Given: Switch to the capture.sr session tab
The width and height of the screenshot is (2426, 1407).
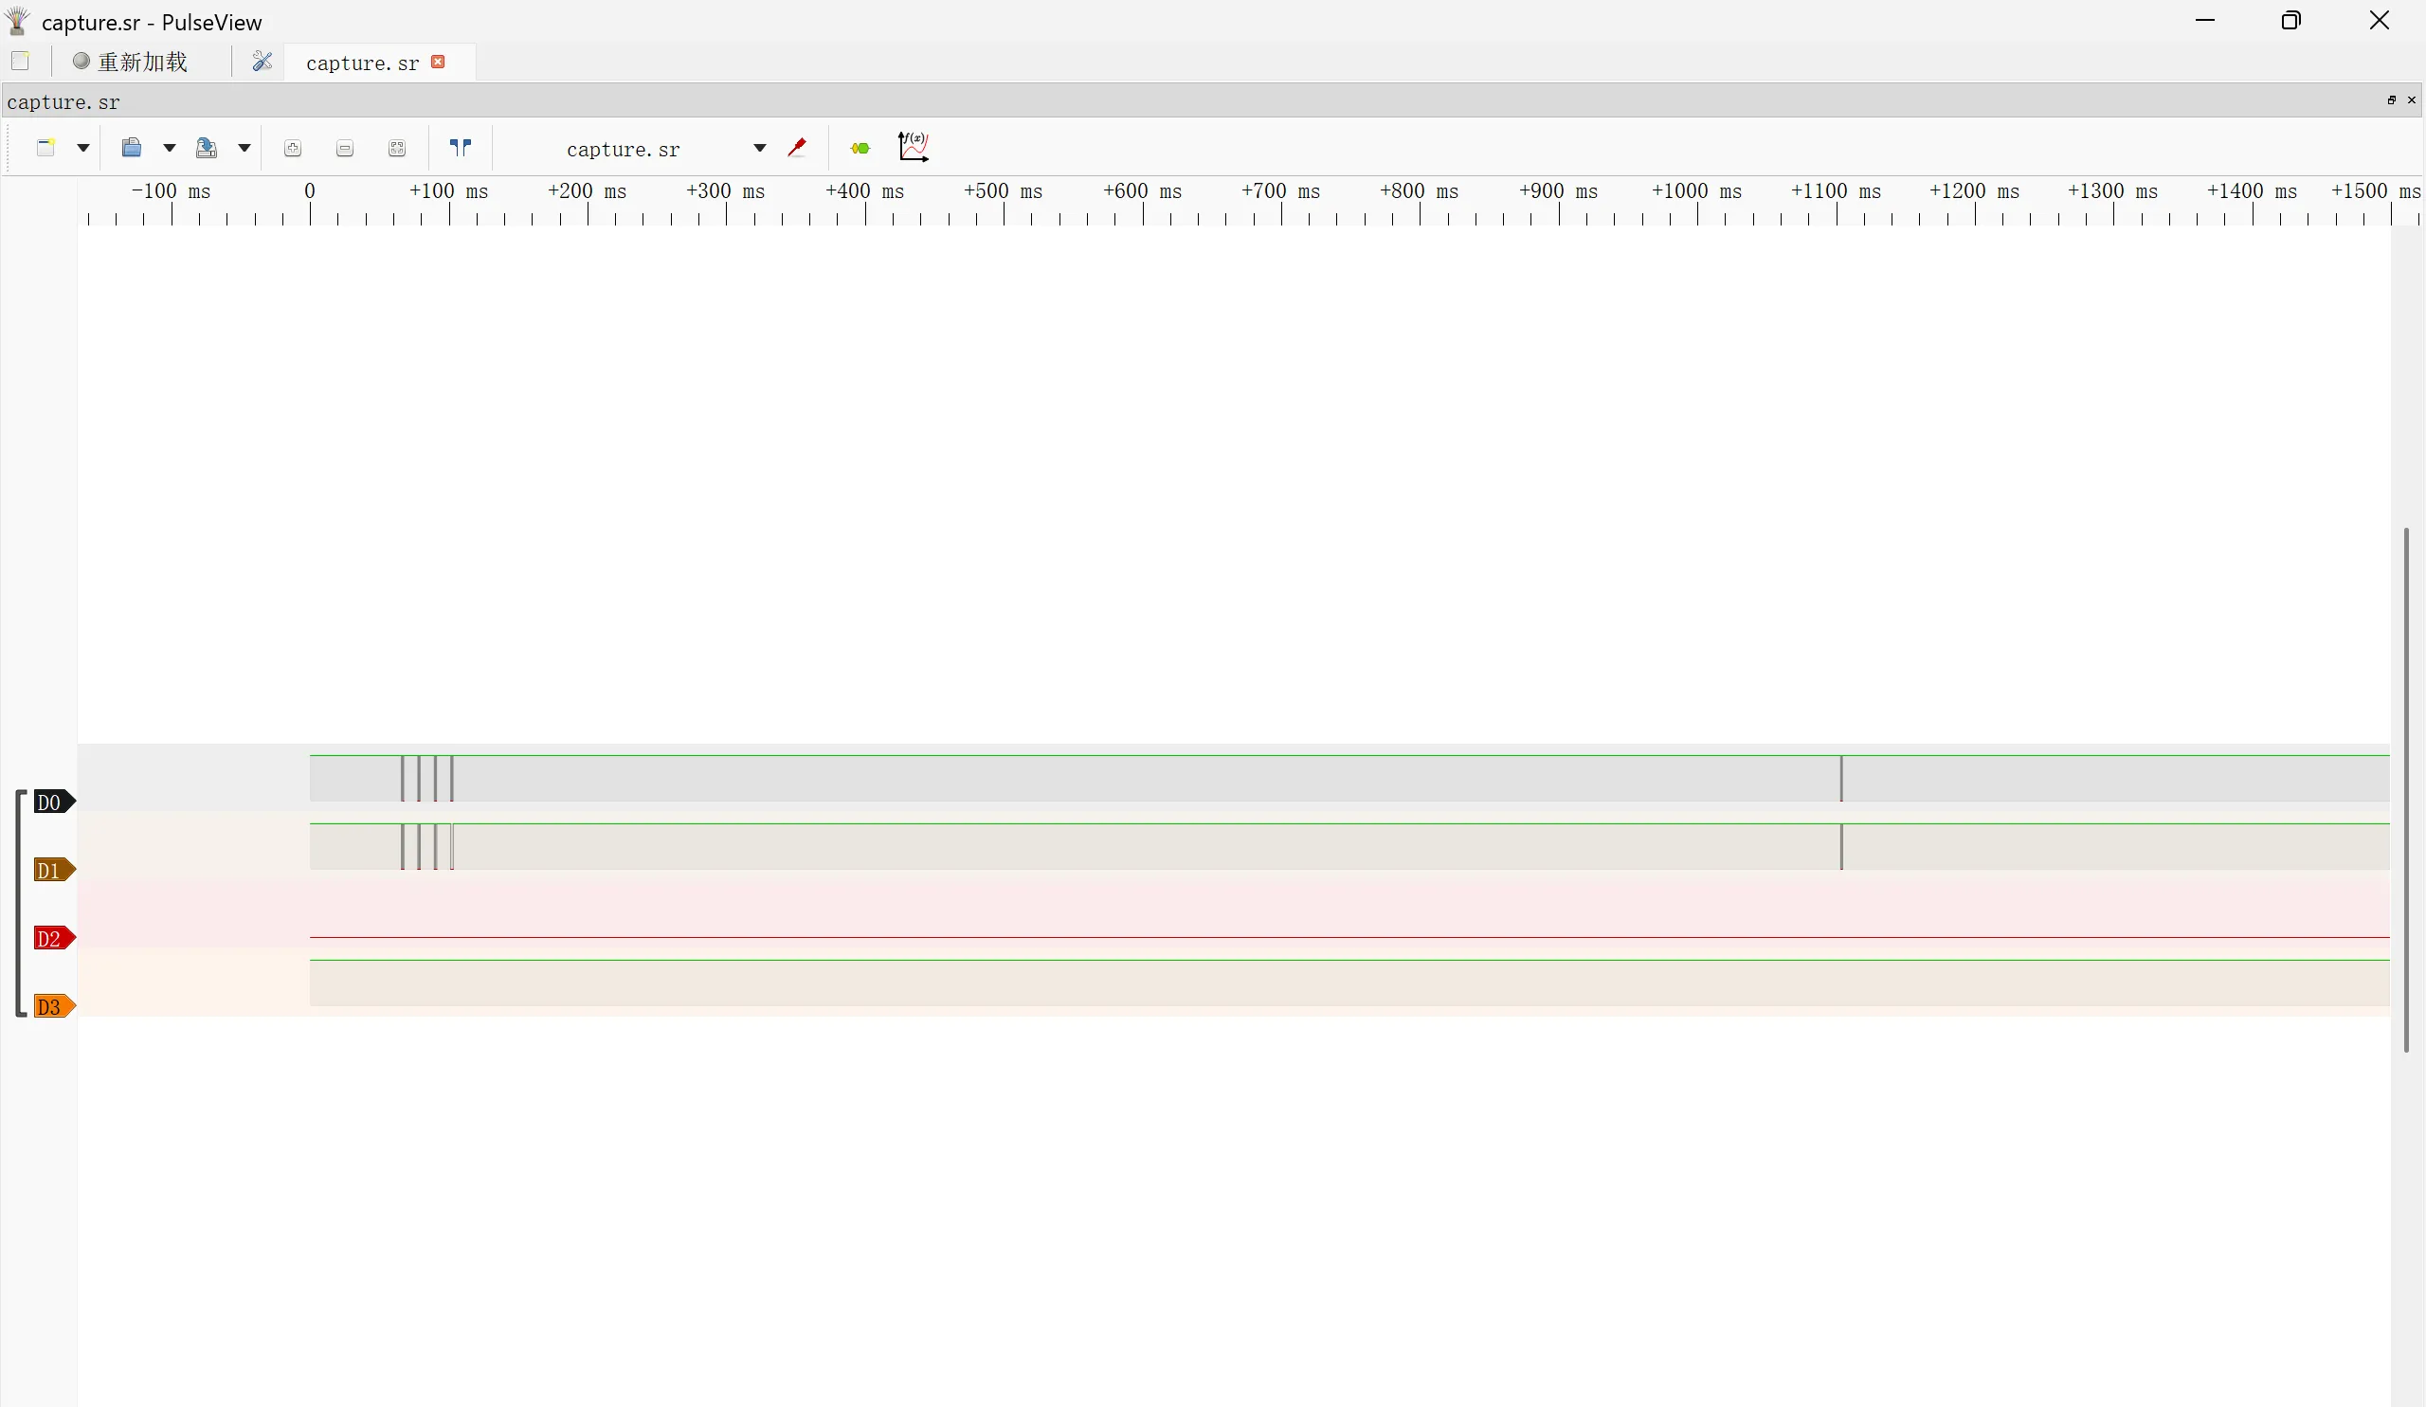Looking at the screenshot, I should coord(362,63).
